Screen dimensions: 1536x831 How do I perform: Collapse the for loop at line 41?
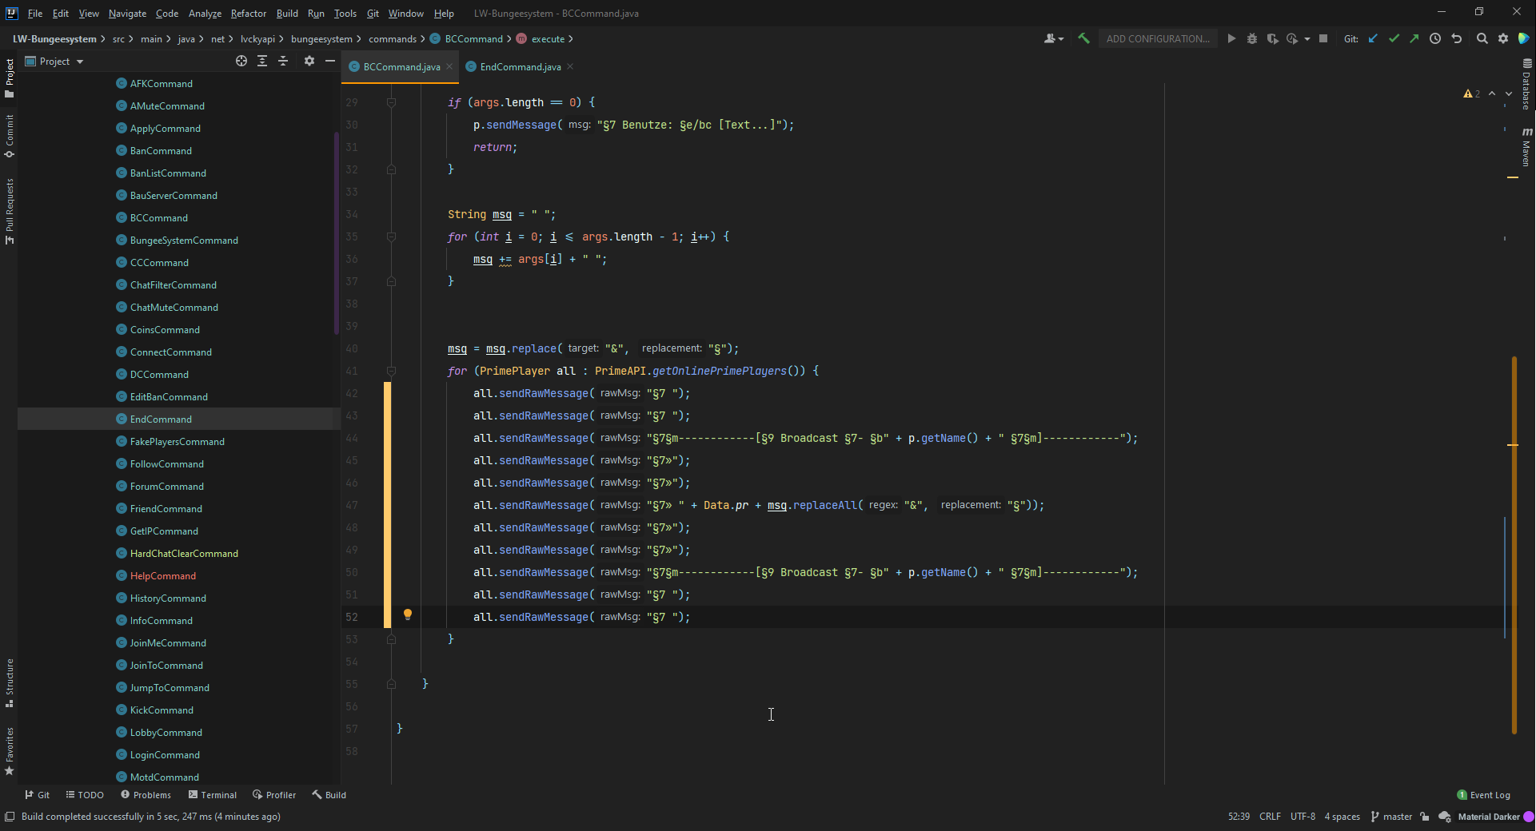coord(391,371)
